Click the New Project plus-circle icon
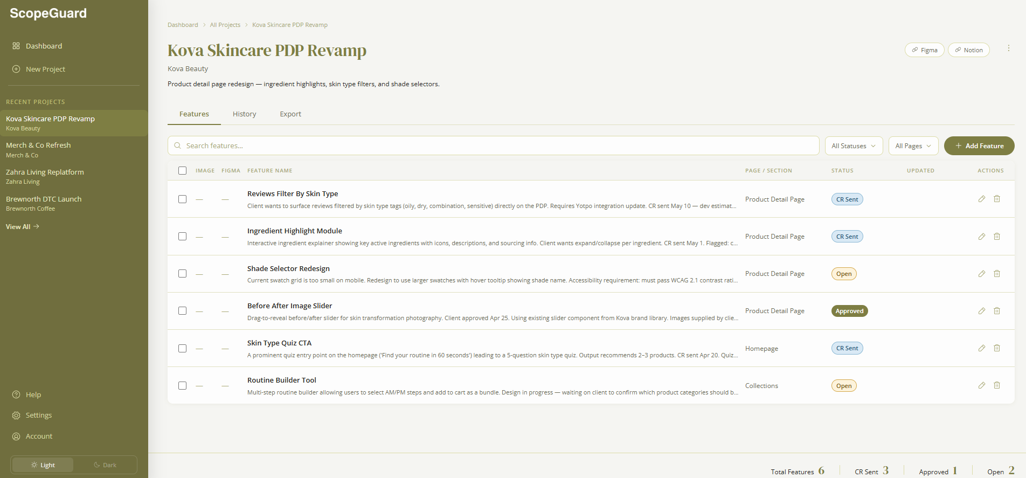 (16, 69)
